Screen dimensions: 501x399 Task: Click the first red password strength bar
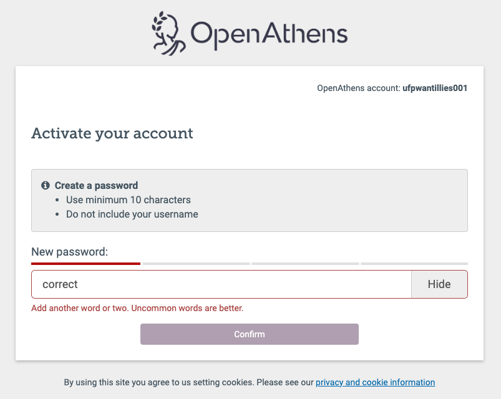click(x=85, y=262)
